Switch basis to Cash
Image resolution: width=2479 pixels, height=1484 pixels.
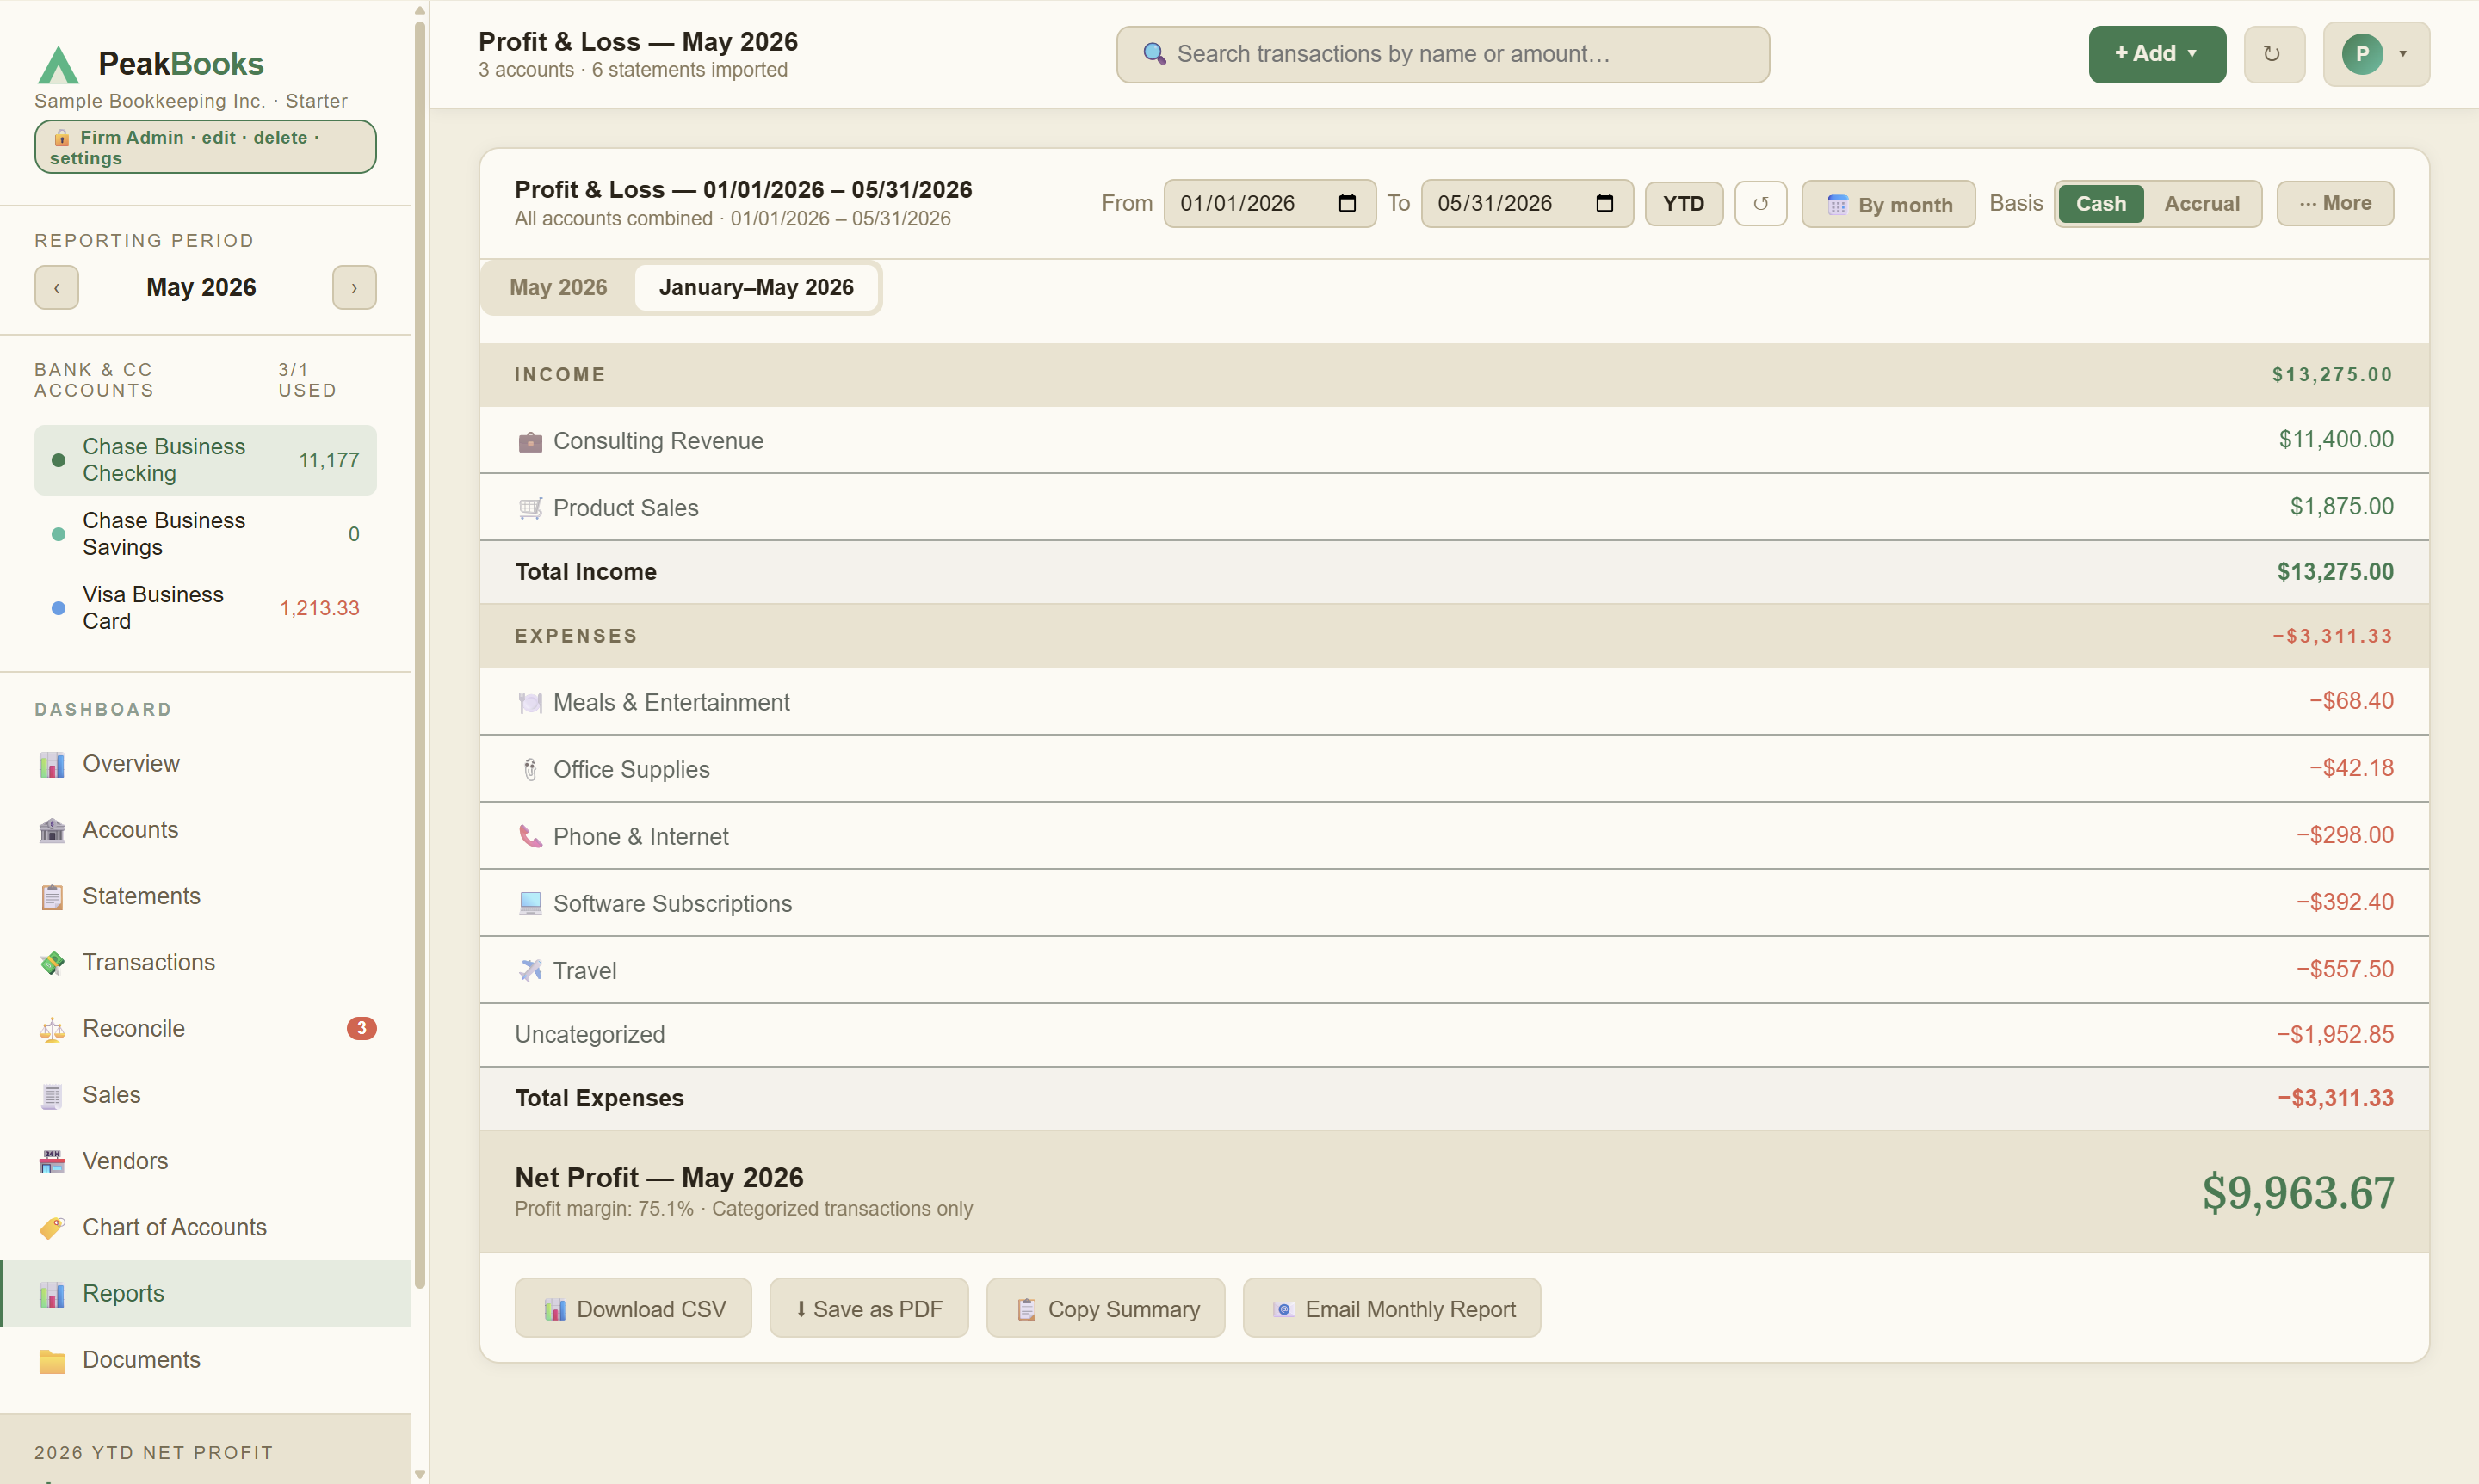[x=2101, y=204]
